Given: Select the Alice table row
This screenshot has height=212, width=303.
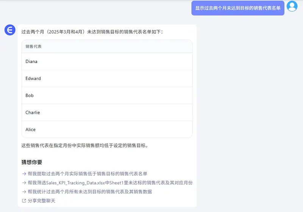Looking at the screenshot, I should [107, 129].
